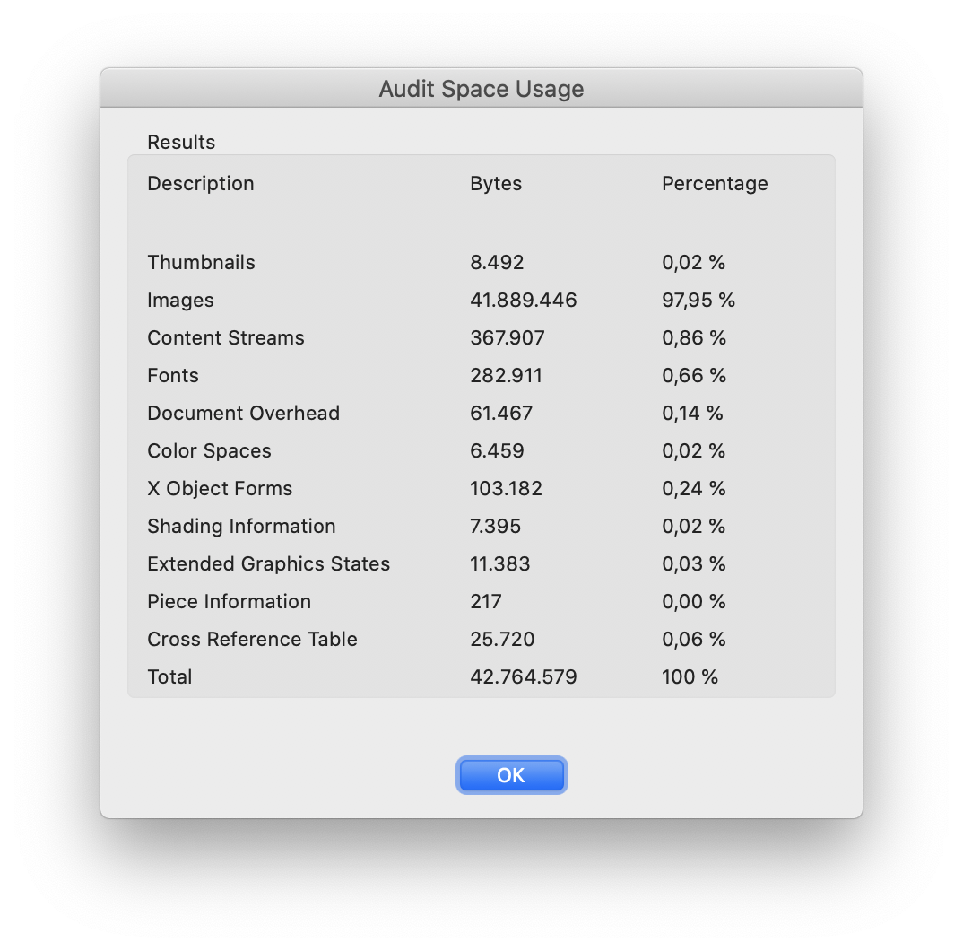
Task: Click the Total row label
Action: (169, 676)
